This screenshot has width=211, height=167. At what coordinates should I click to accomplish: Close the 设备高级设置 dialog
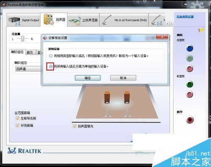(x=162, y=37)
